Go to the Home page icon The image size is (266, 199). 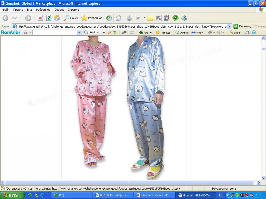tap(57, 18)
